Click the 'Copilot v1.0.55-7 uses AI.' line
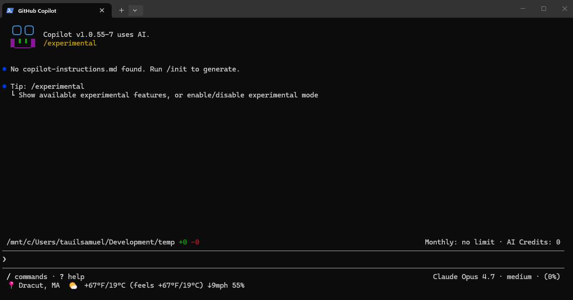Image resolution: width=573 pixels, height=300 pixels. [96, 35]
